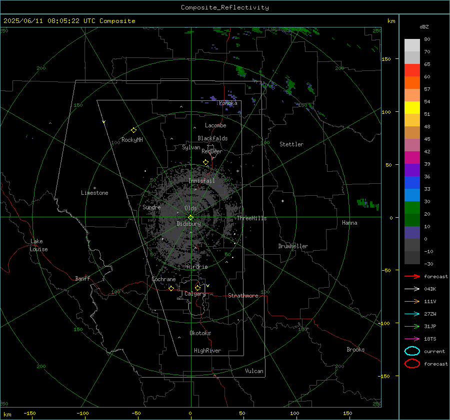Click the yellow diamond marker above Calgary
This screenshot has width=450, height=420.
point(197,288)
